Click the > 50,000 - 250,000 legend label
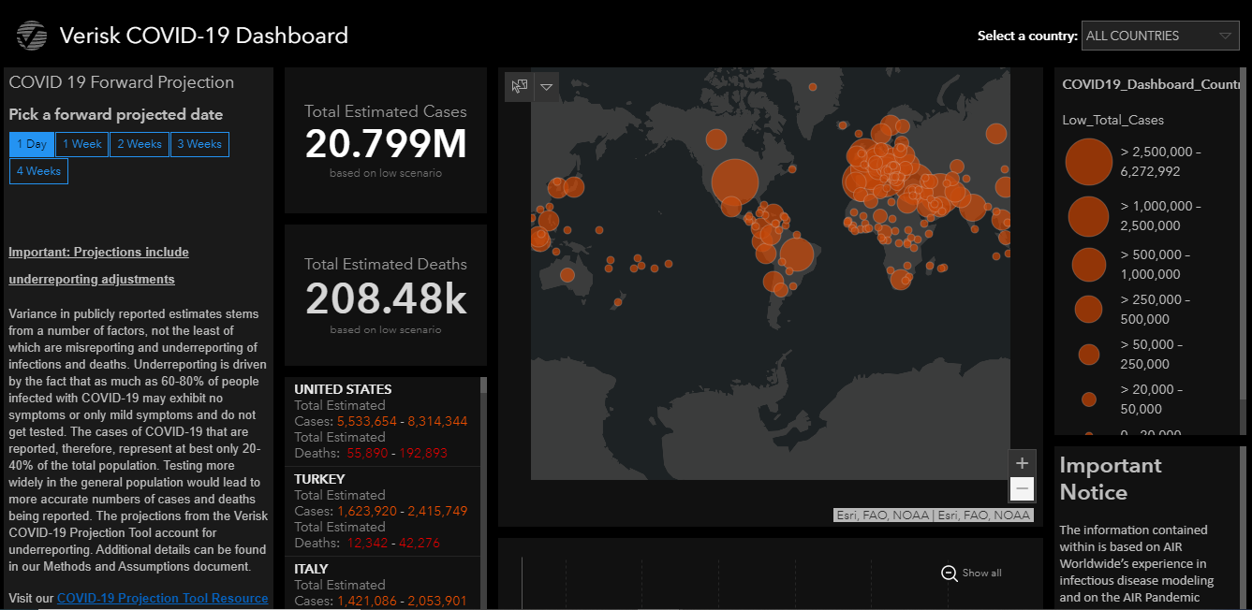Screen dimensions: 1252x610 (x=1151, y=355)
